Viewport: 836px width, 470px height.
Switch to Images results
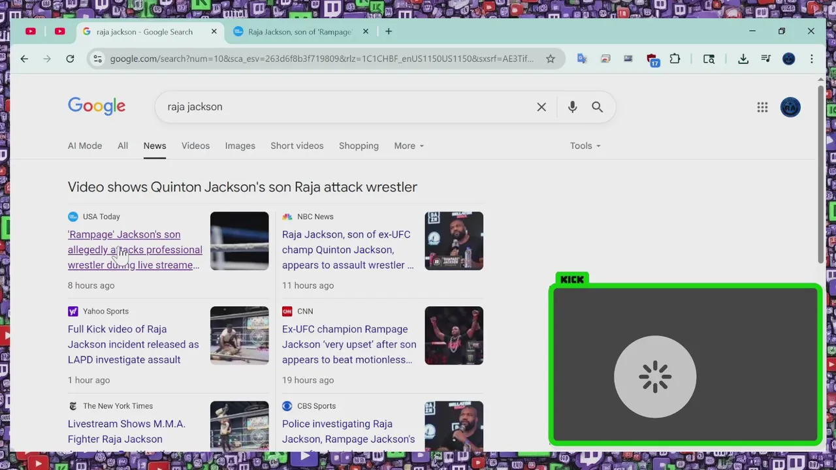[x=240, y=146]
